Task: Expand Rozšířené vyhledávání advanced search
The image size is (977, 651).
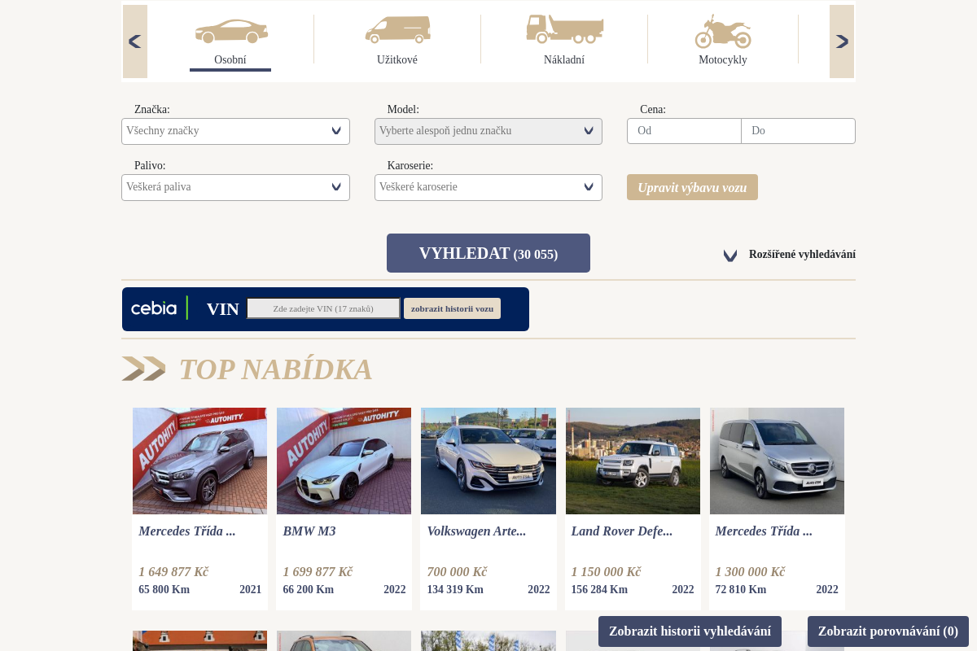Action: click(x=790, y=255)
